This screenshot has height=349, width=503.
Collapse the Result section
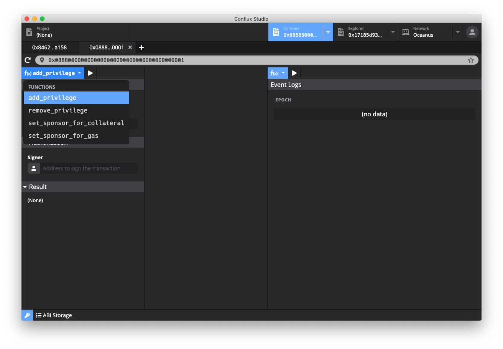coord(83,187)
